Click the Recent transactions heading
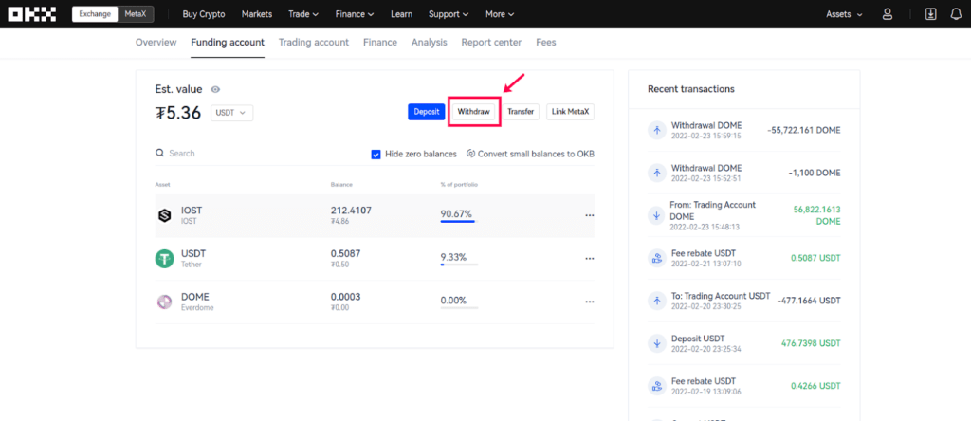 (x=691, y=89)
